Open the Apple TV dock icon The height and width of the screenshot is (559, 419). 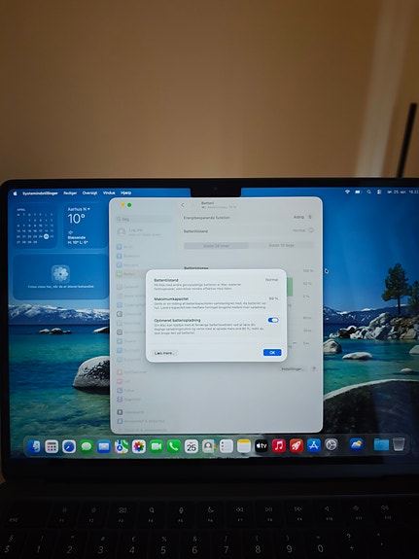point(262,445)
